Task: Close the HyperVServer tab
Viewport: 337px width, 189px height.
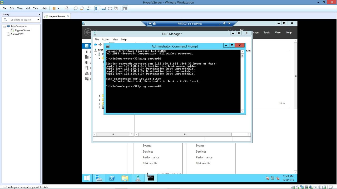Action: click(68, 16)
